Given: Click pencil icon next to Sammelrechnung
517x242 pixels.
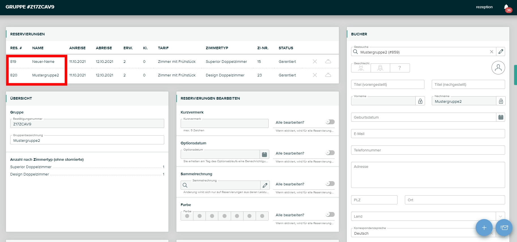Looking at the screenshot, I should tap(265, 185).
